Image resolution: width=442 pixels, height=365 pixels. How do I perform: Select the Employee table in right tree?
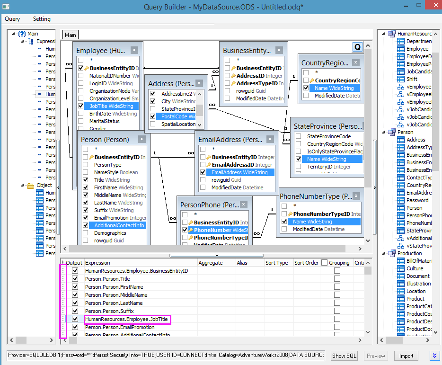(x=417, y=49)
